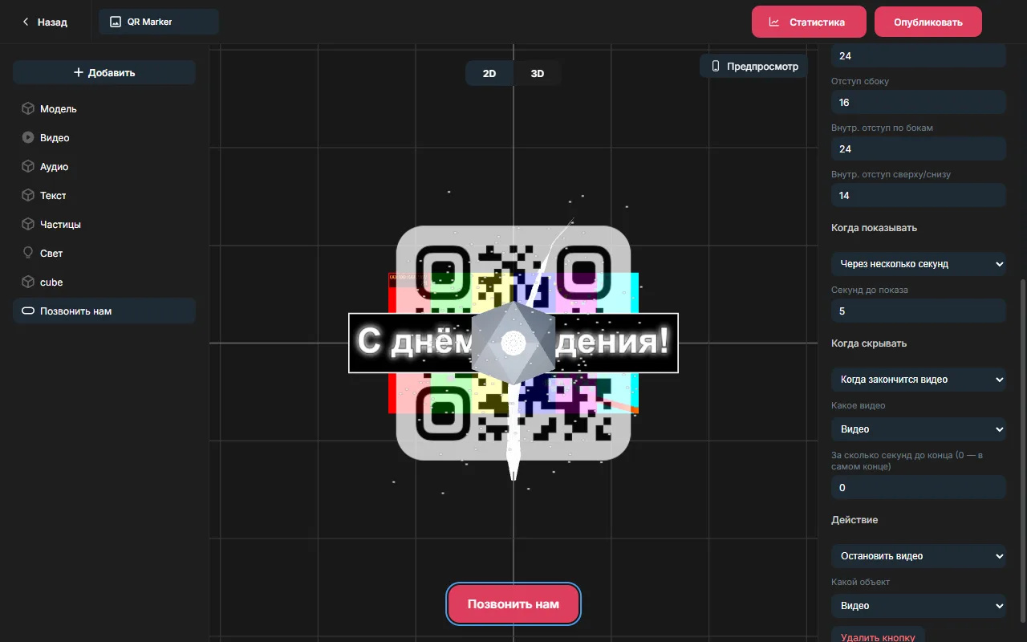1027x642 pixels.
Task: Open the 'Когда скрывать' dropdown (Когда закончится видео)
Action: (919, 380)
